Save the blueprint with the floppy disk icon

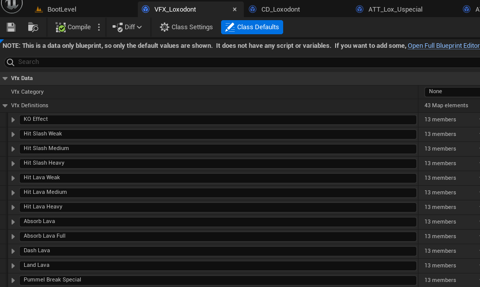(x=11, y=27)
